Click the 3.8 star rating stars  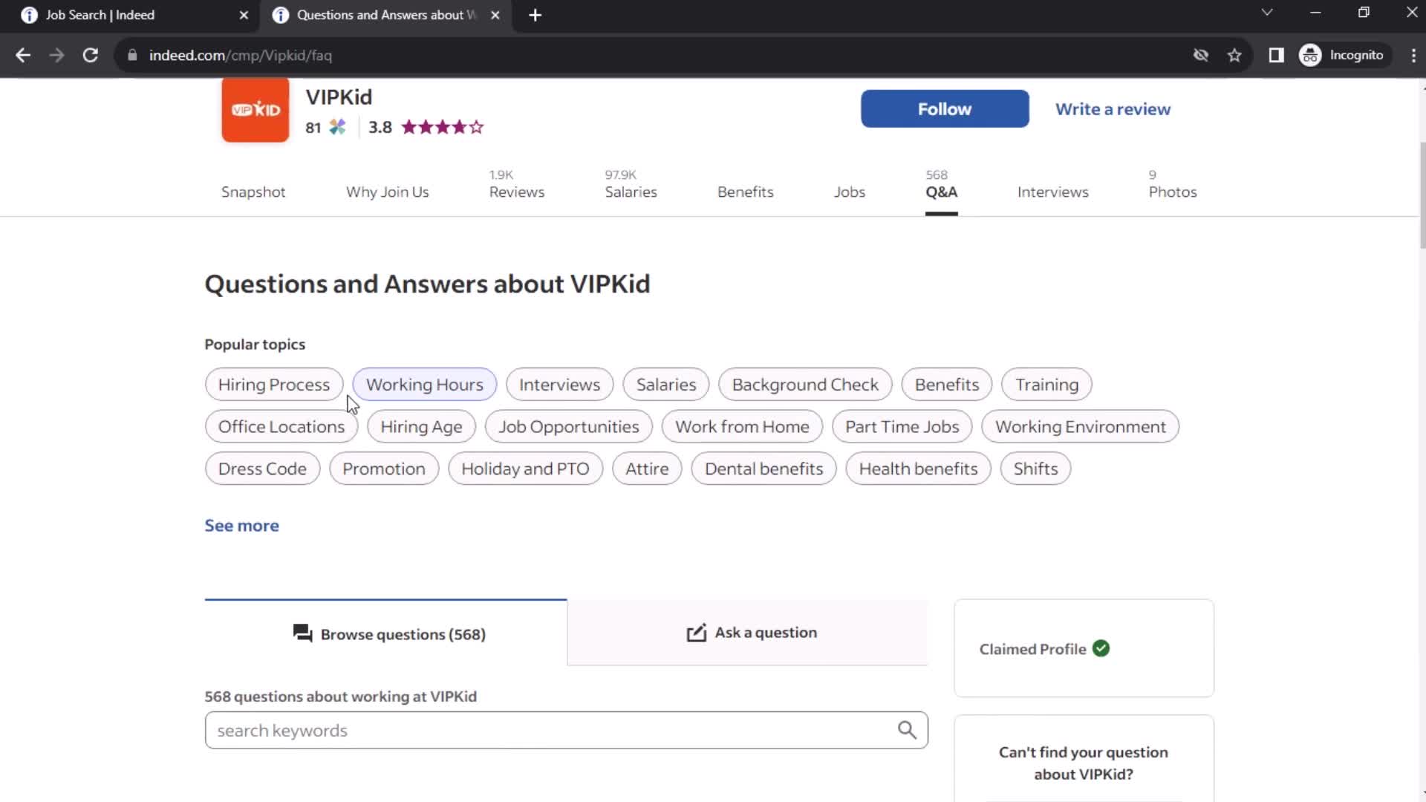tap(443, 127)
